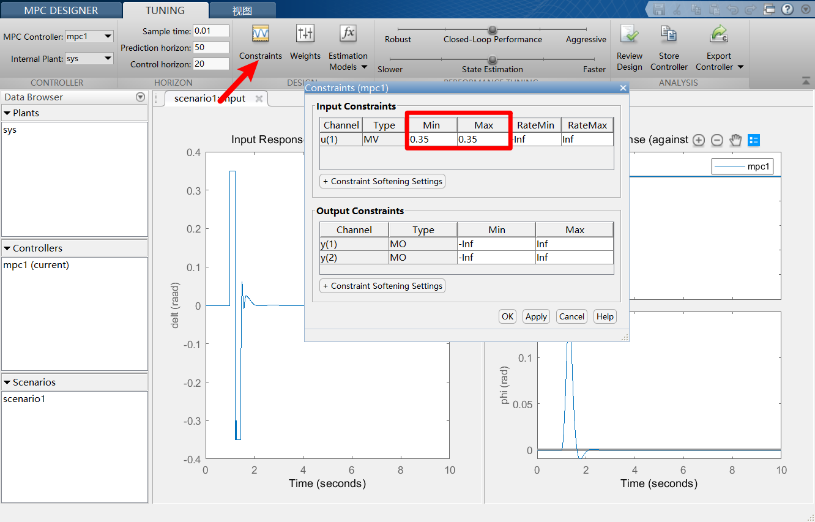815x522 pixels.
Task: Click the Review Design icon
Action: point(630,34)
